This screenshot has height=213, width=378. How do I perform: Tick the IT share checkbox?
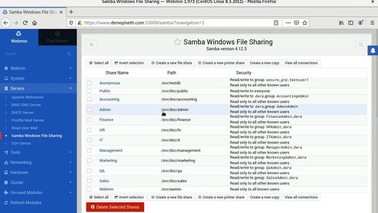[x=89, y=140]
